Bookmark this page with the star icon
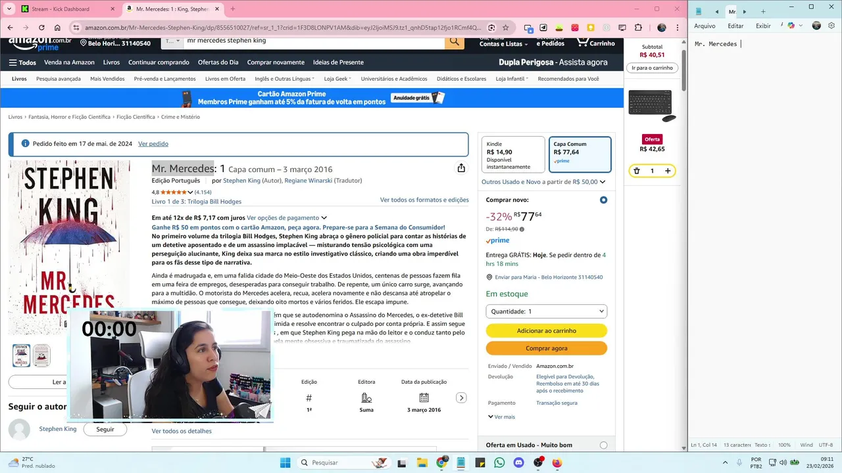This screenshot has width=842, height=473. [505, 28]
